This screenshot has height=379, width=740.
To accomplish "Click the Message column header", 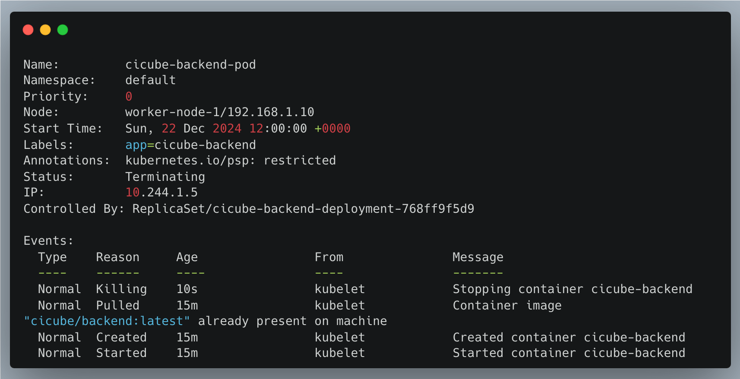I will coord(478,257).
